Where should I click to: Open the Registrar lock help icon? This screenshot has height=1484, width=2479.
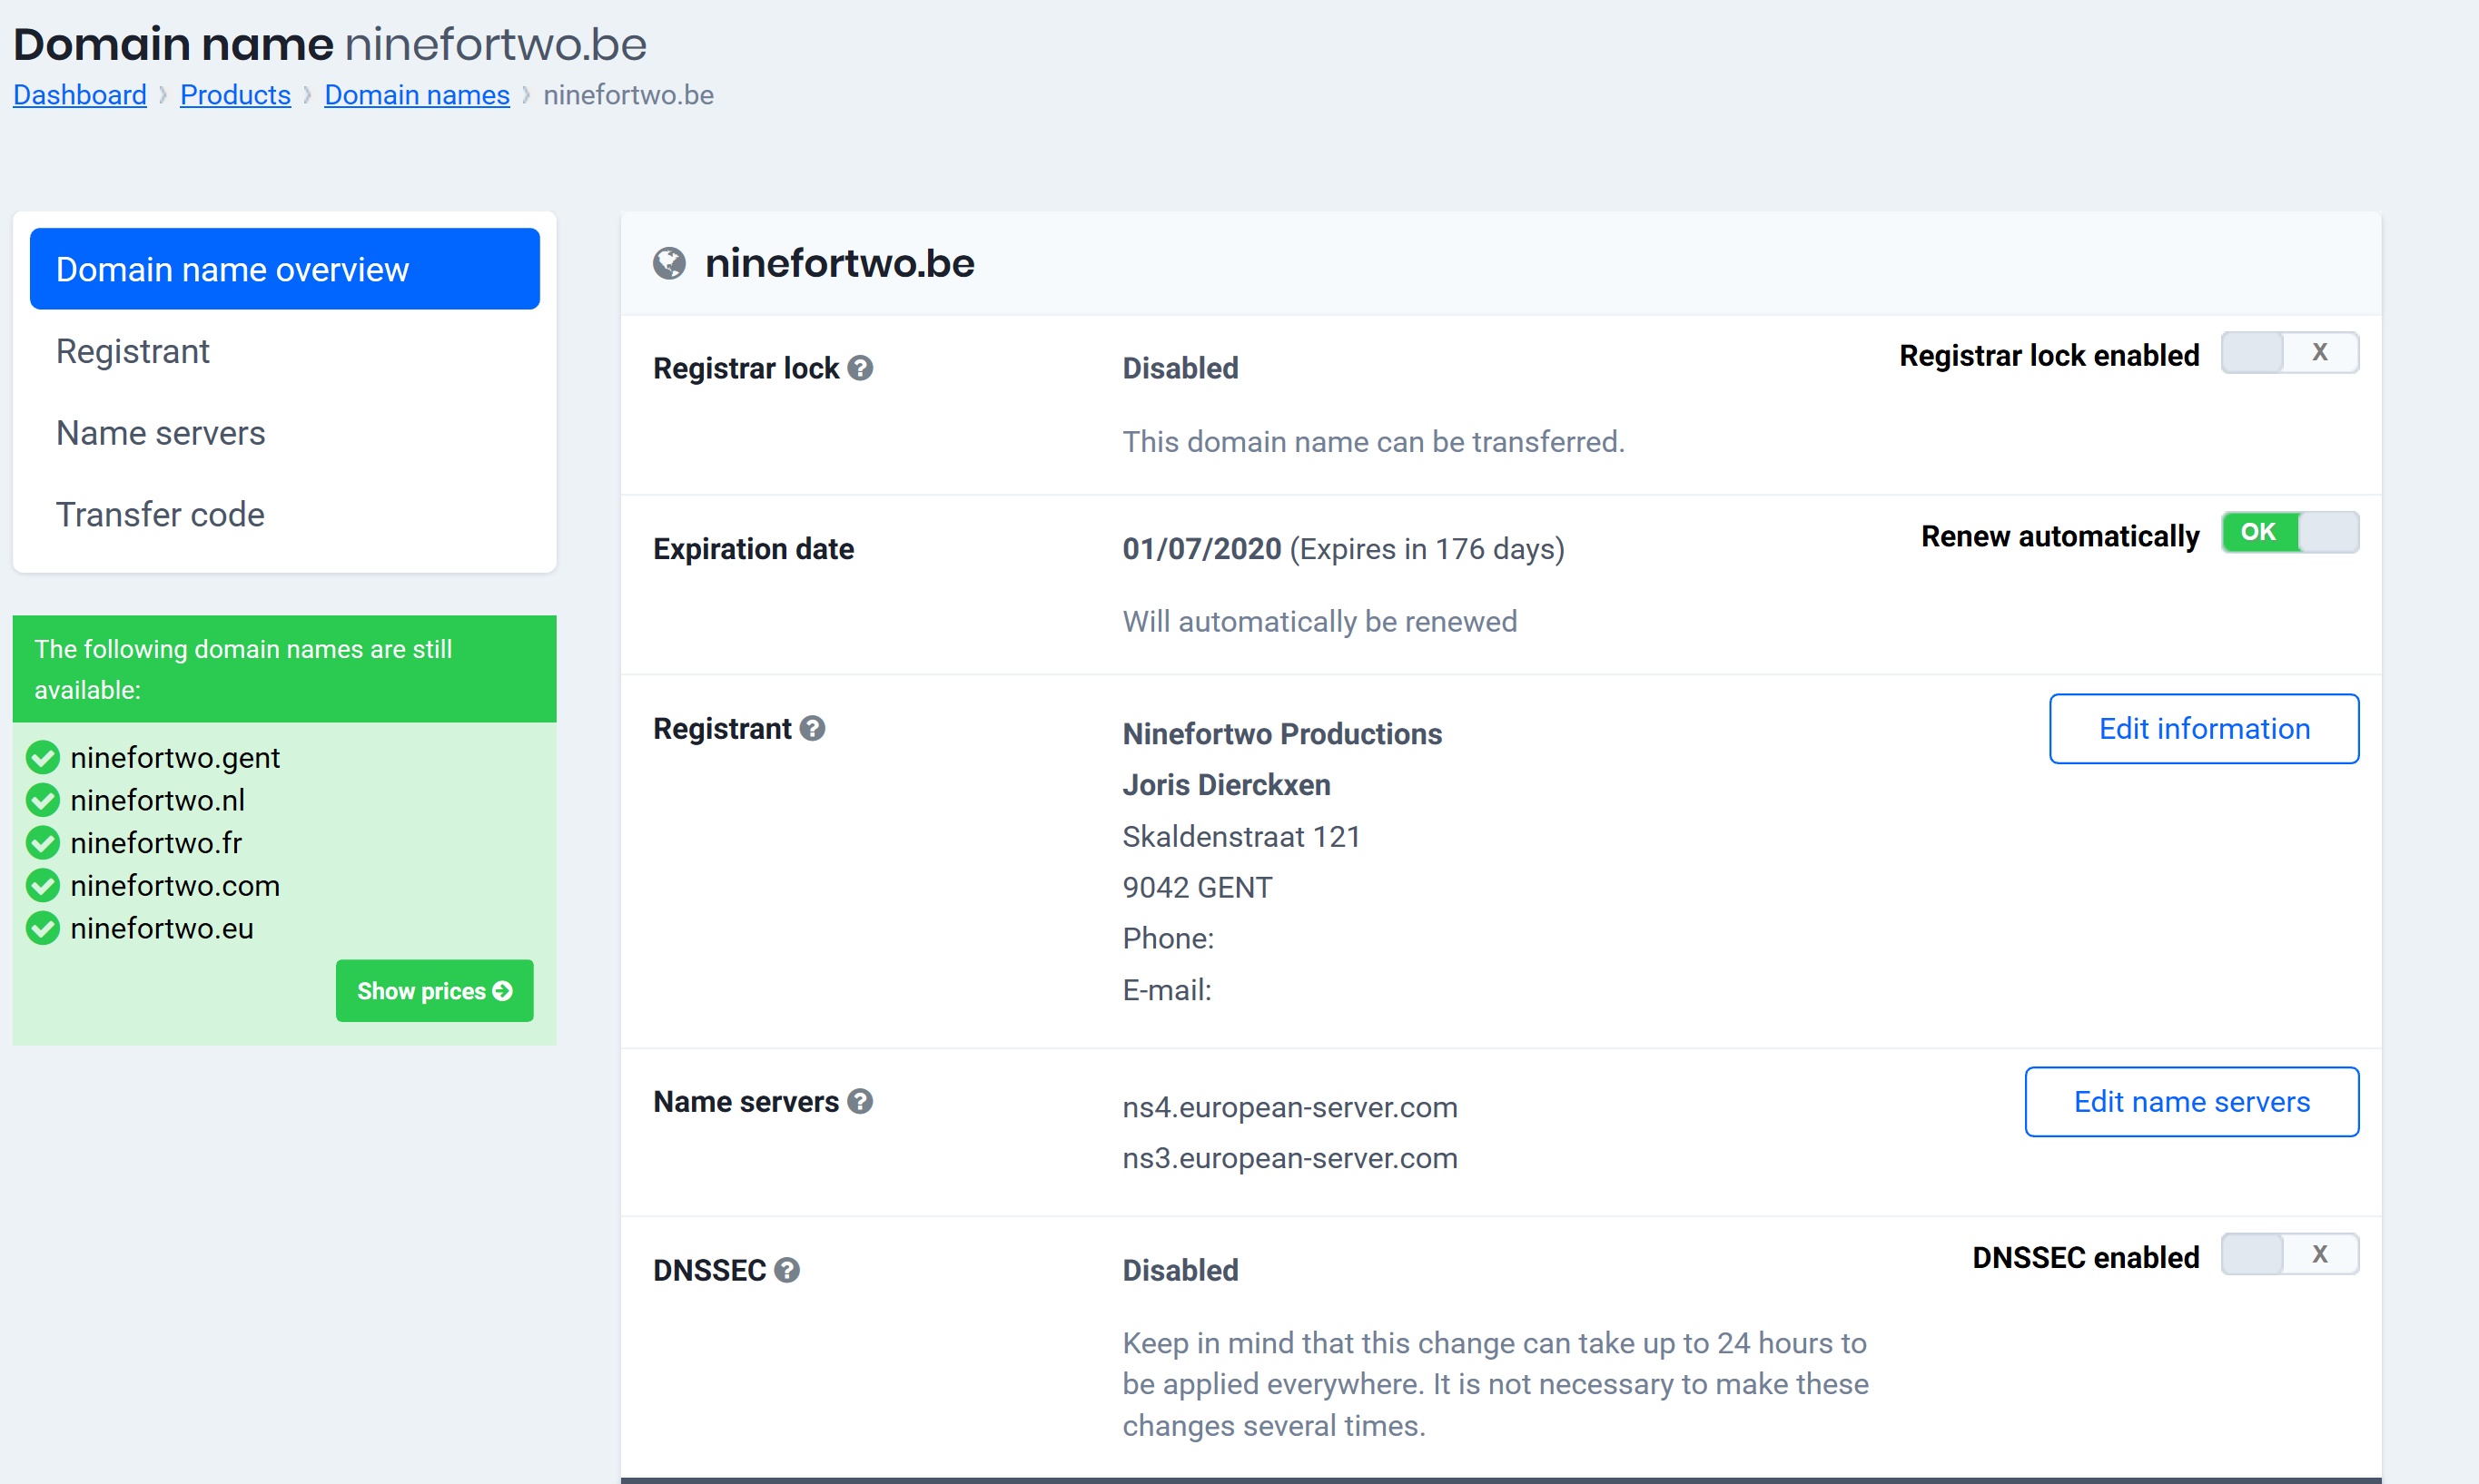point(860,368)
